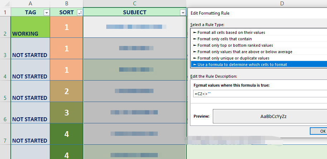327x159 pixels.
Task: Select 'Format all cells based on their values'
Action: point(231,32)
